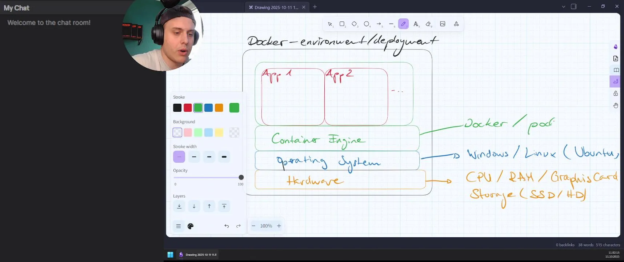Open the current stroke color picker

coord(235,108)
